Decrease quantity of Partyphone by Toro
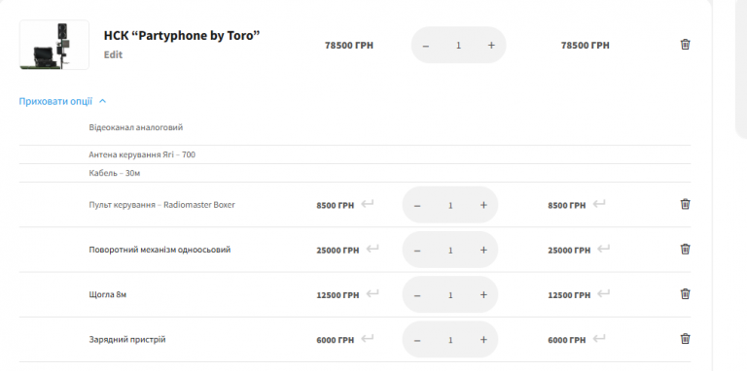The image size is (747, 371). 426,46
